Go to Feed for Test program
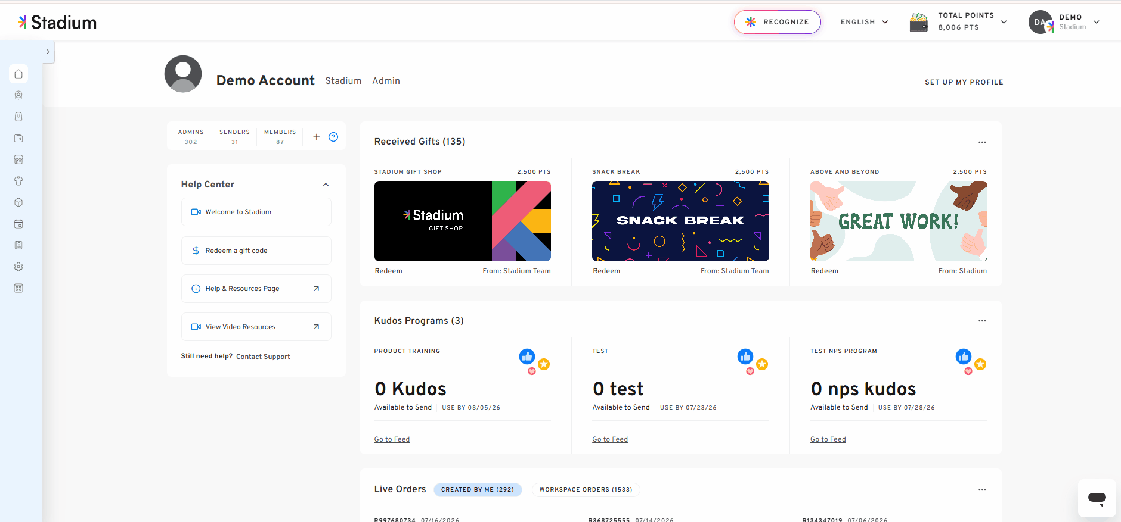This screenshot has height=522, width=1121. pyautogui.click(x=610, y=439)
